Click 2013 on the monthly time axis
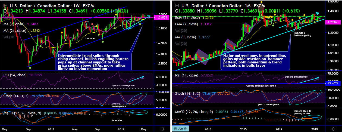The width and height of the screenshot is (342, 132). point(208,129)
